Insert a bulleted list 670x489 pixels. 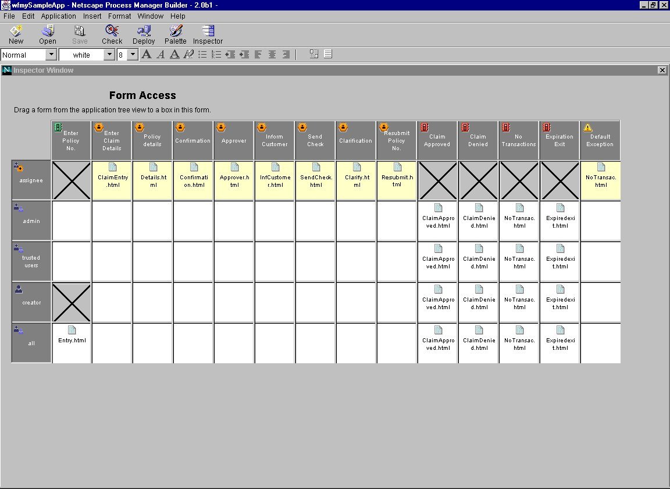pos(202,54)
